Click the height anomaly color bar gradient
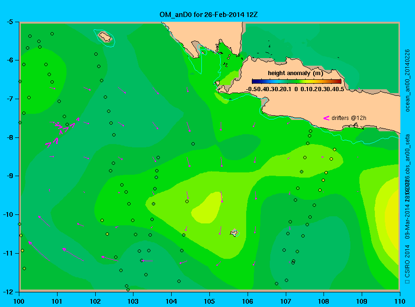 click(297, 81)
